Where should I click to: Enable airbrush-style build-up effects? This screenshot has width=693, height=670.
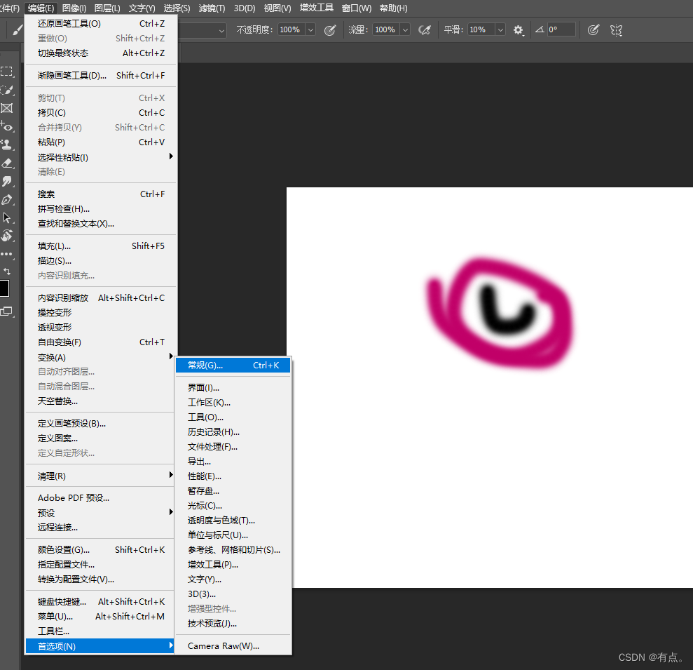425,30
